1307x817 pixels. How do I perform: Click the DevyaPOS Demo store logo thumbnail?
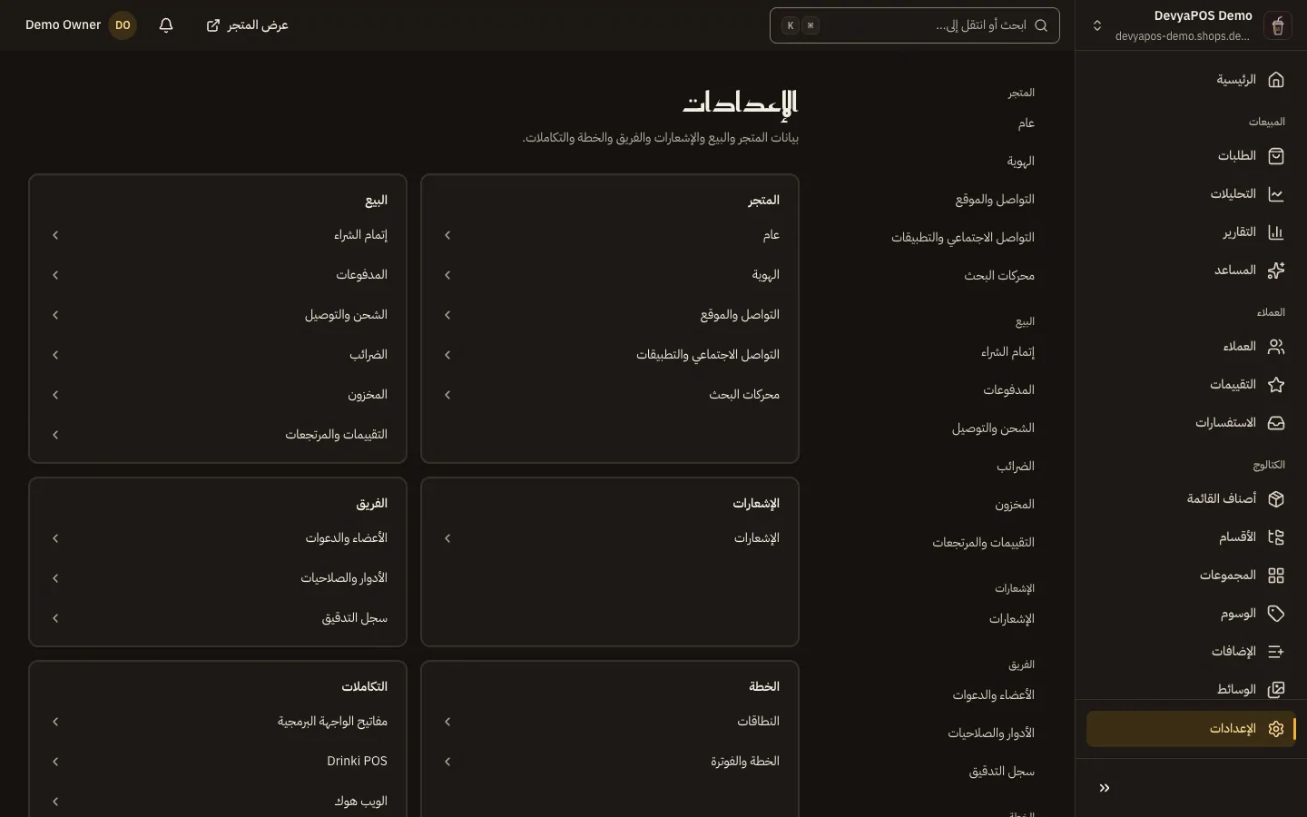(1277, 25)
